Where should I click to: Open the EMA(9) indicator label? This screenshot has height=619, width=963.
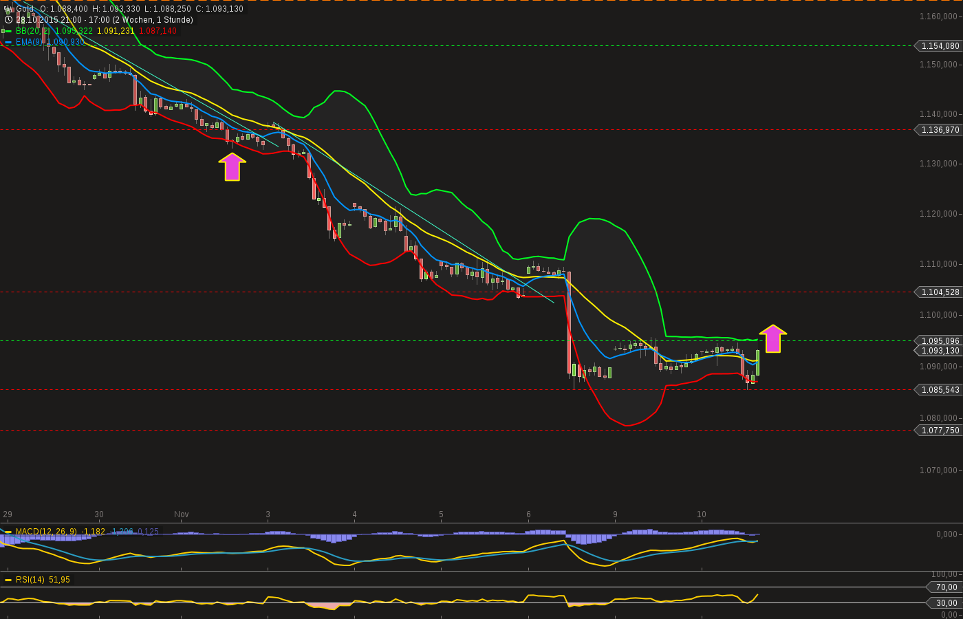pyautogui.click(x=30, y=42)
